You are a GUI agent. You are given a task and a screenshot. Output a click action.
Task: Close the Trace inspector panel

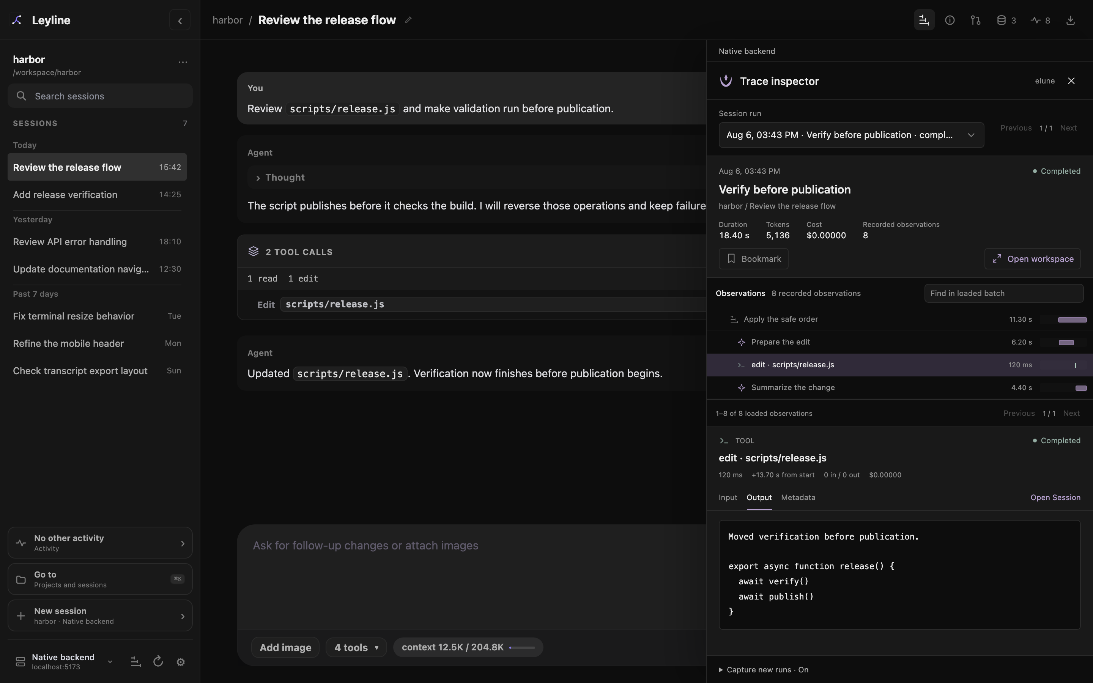1071,81
